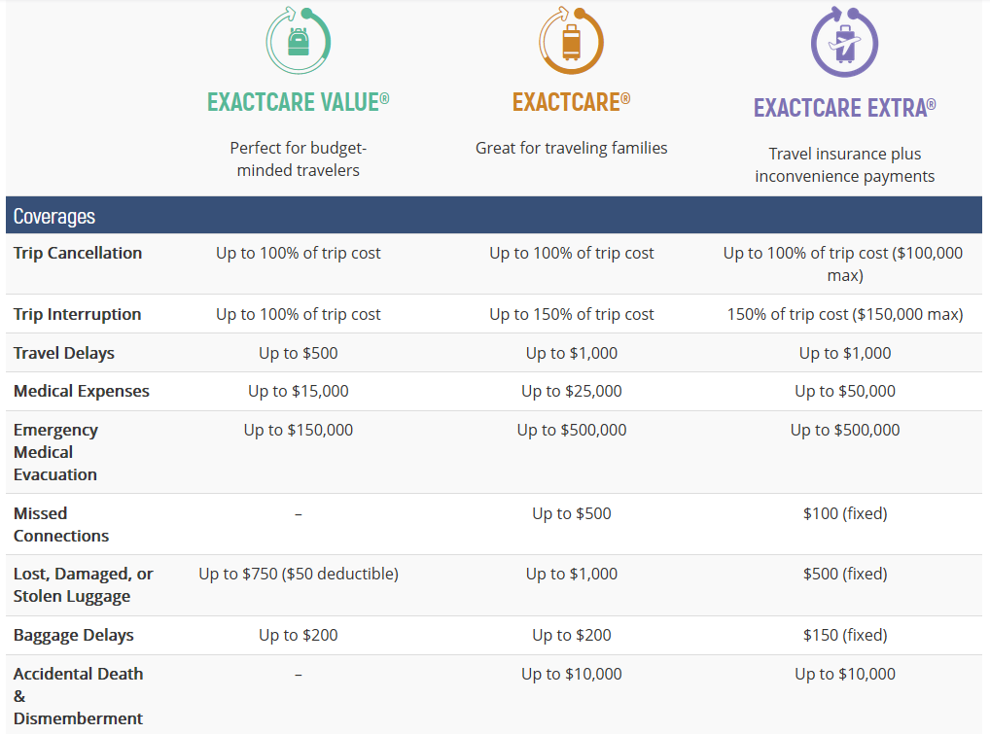This screenshot has height=734, width=990.
Task: Click '$500 (fixed)' luggage cell
Action: (x=845, y=574)
